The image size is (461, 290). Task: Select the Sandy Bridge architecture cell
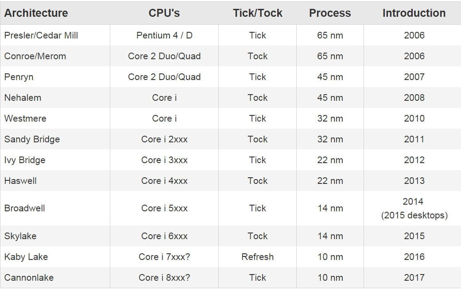point(32,139)
